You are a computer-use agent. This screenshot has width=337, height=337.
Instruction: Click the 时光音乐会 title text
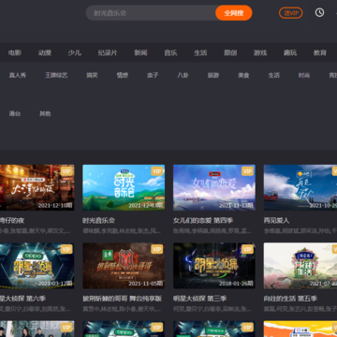(98, 221)
